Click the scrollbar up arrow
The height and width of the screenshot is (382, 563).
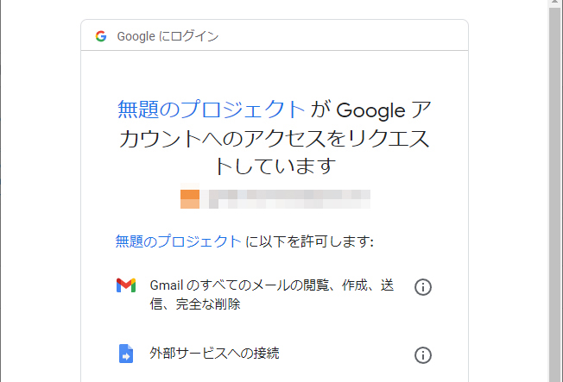click(554, 2)
